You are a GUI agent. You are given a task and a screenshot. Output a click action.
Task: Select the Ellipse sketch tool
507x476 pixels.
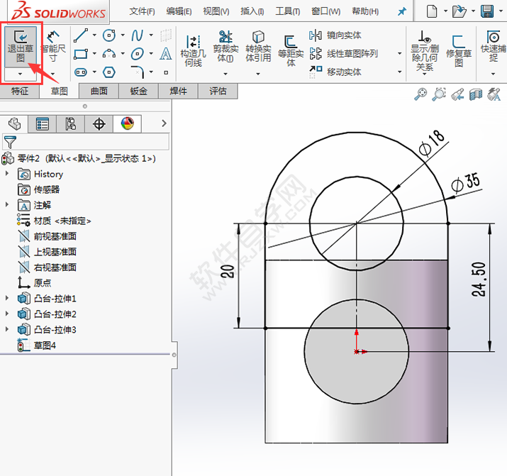click(137, 54)
